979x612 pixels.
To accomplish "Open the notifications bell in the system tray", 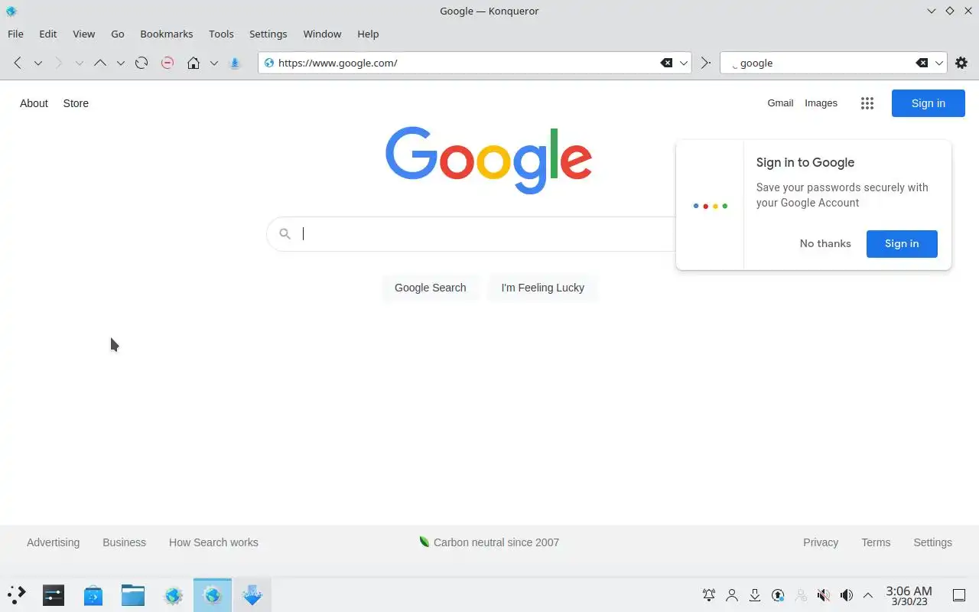I will (709, 594).
